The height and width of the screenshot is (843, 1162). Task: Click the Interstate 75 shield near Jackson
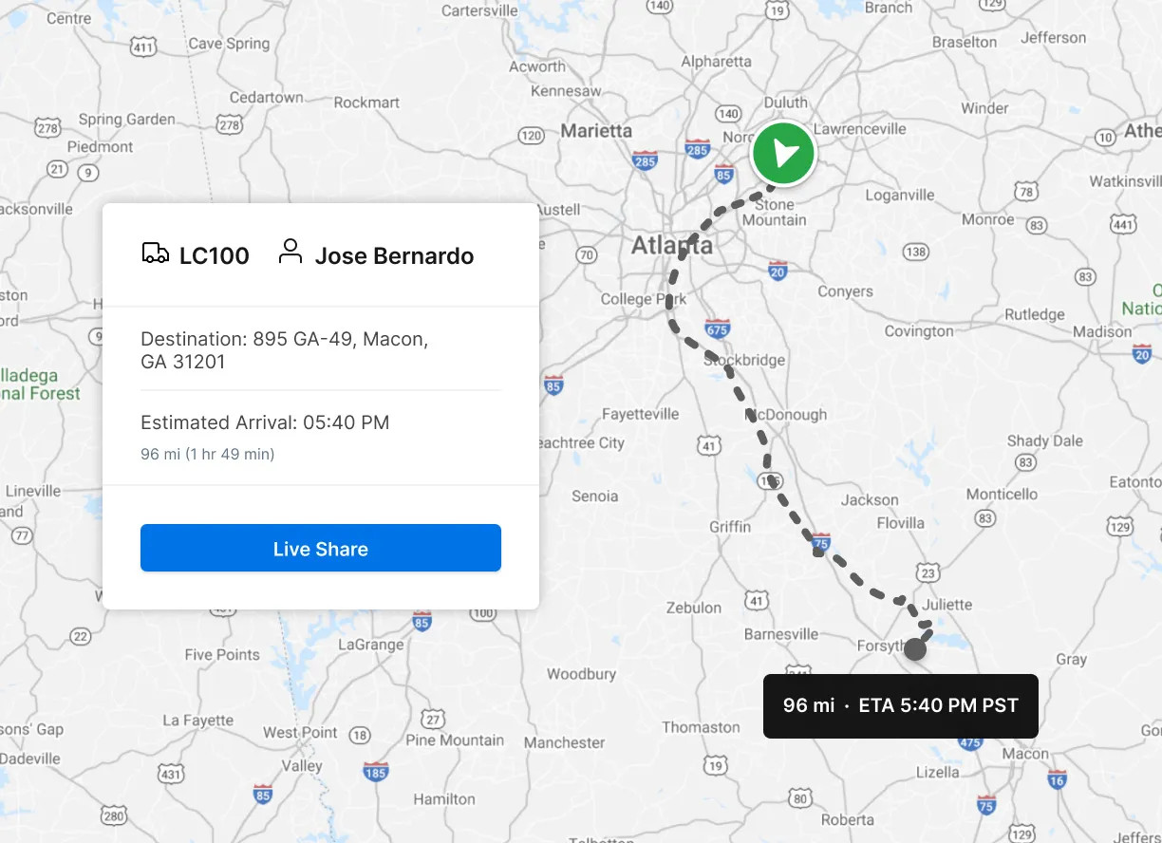click(x=821, y=542)
